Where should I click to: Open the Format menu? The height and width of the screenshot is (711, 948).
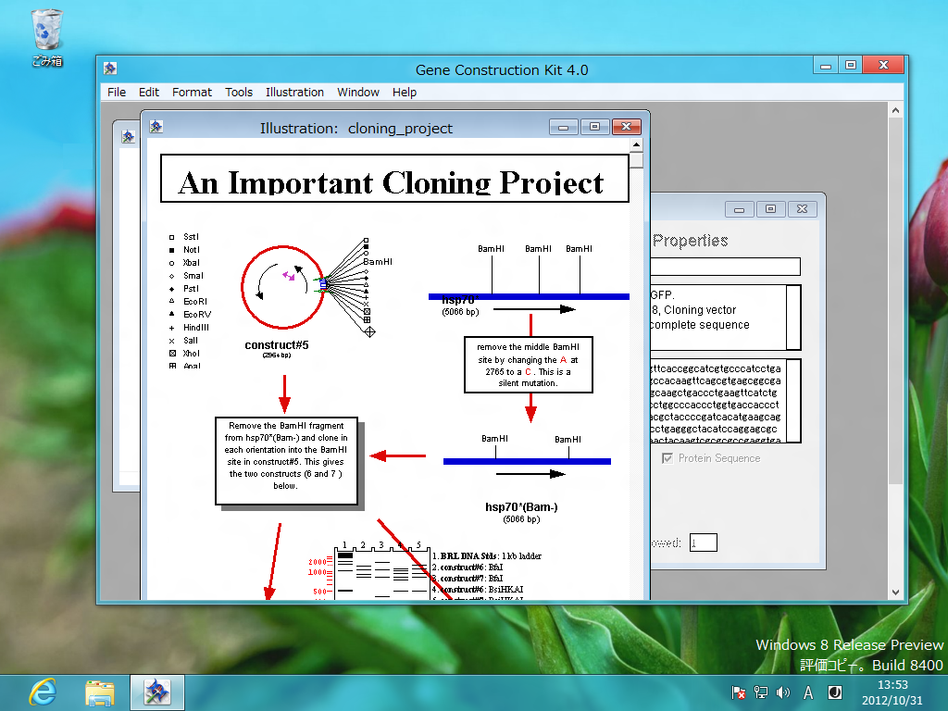(192, 92)
